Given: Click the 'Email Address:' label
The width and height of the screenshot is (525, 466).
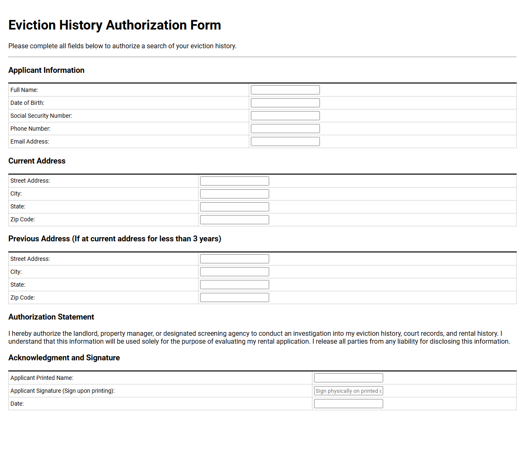Looking at the screenshot, I should click(30, 141).
